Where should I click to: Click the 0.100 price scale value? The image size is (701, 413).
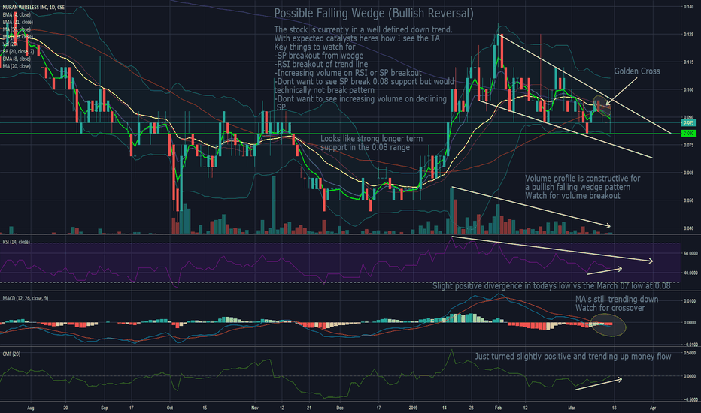pos(688,90)
